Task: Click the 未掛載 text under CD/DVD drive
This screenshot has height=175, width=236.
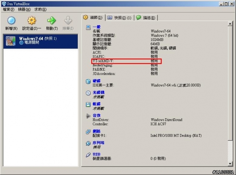Action: 98,97
